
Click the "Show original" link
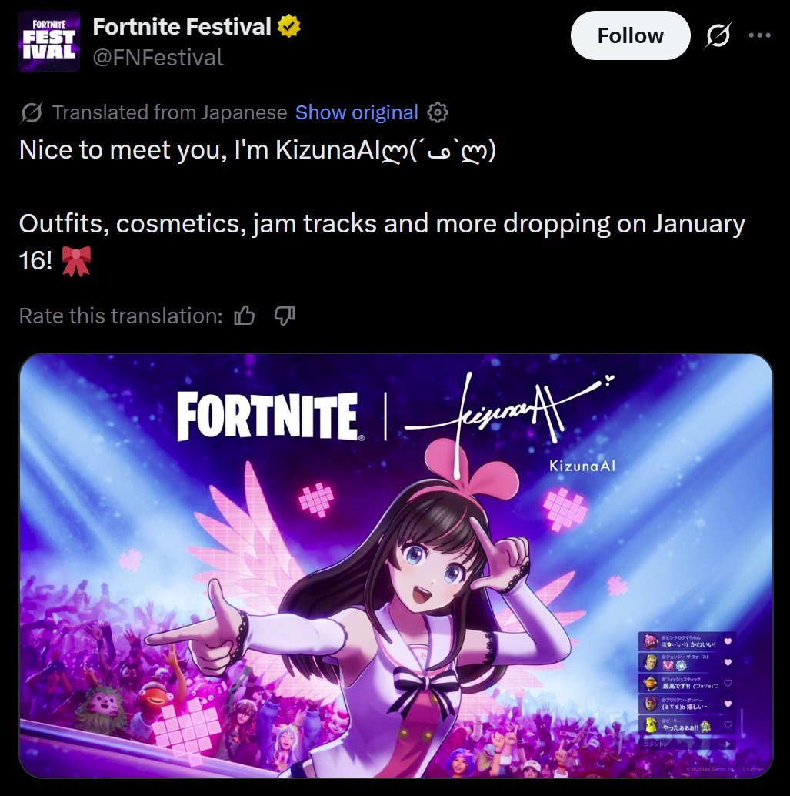[356, 113]
